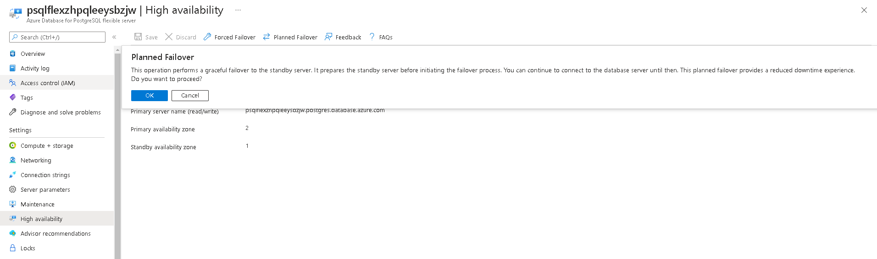
Task: Click the FAQs question mark icon
Action: [372, 37]
